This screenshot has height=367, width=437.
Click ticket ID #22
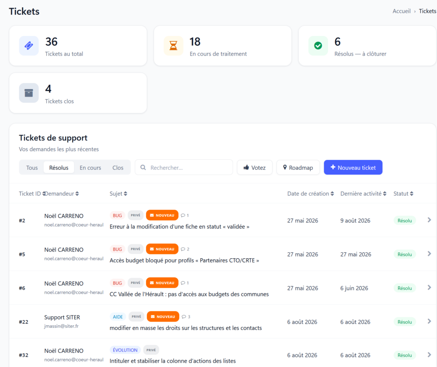point(24,322)
